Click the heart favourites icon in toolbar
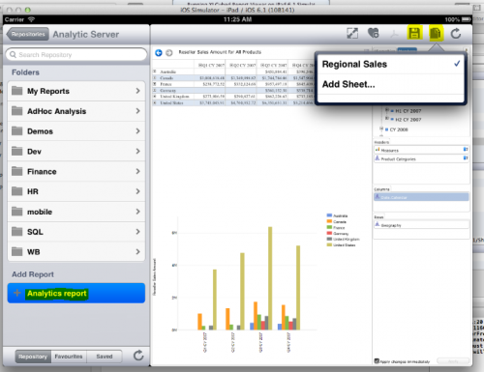The image size is (484, 372). click(374, 33)
